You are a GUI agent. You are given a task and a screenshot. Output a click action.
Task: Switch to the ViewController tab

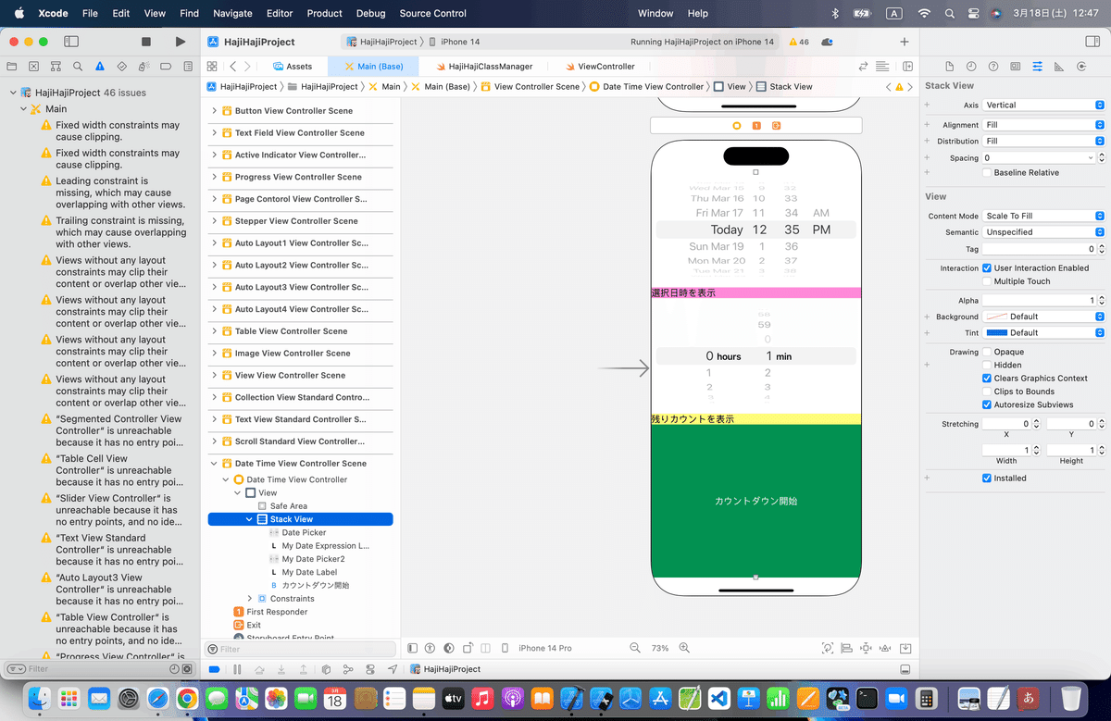[599, 67]
